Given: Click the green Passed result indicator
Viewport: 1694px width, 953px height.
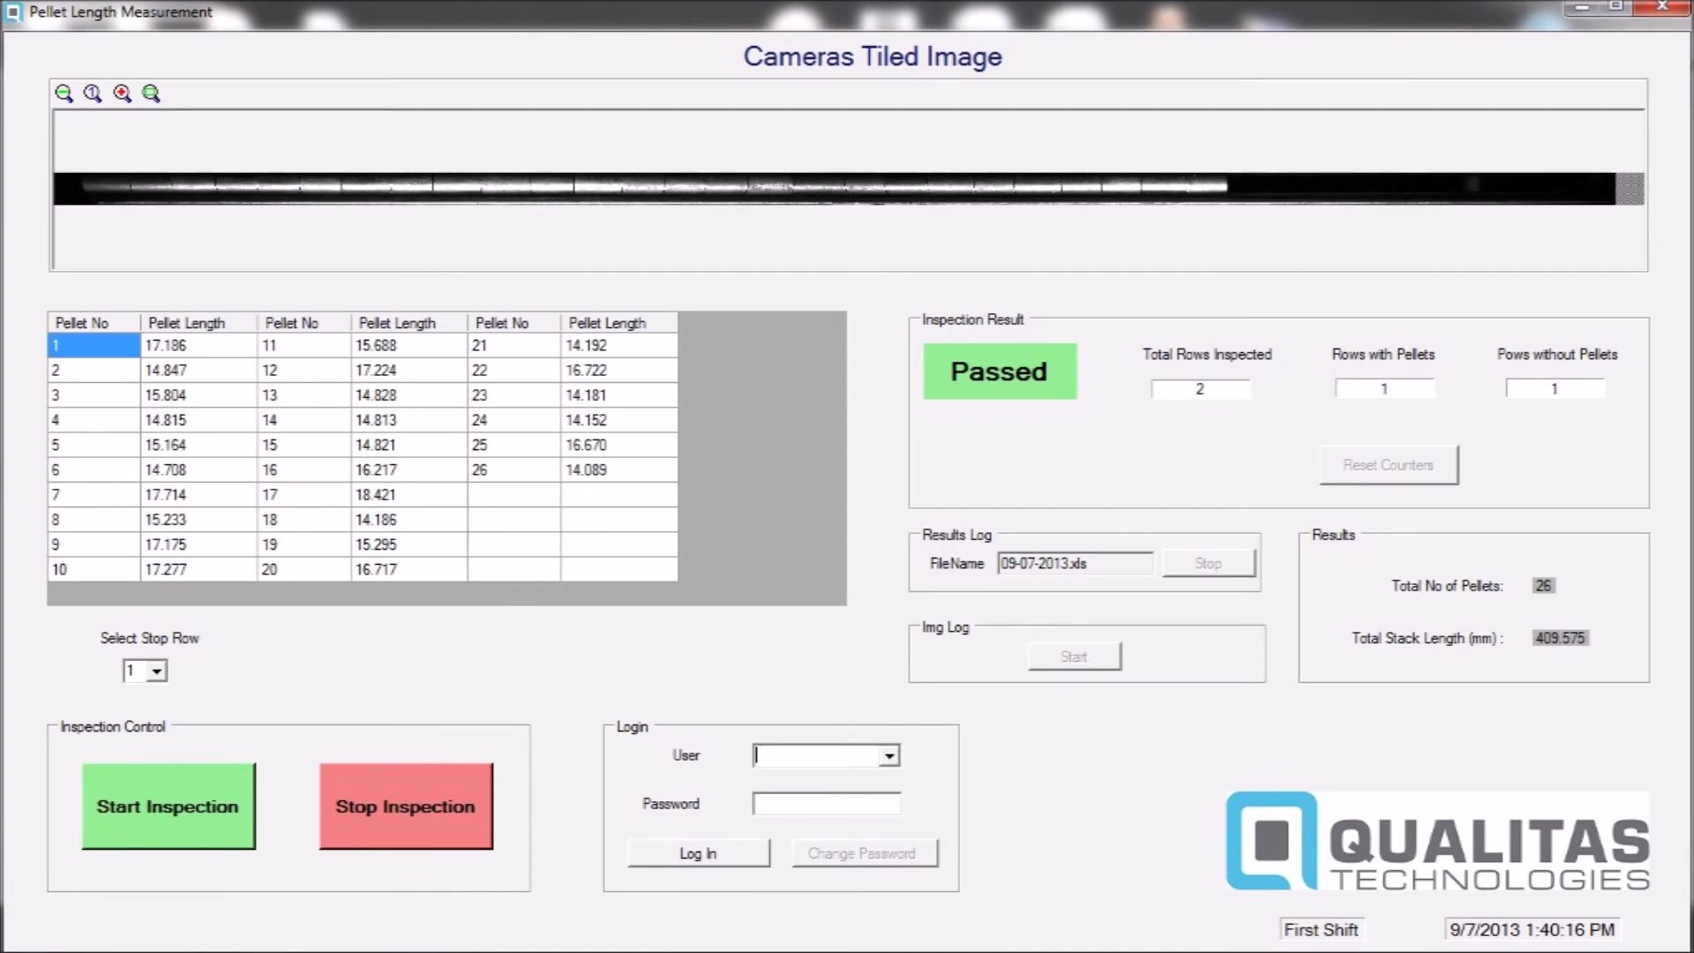Looking at the screenshot, I should pos(1000,371).
